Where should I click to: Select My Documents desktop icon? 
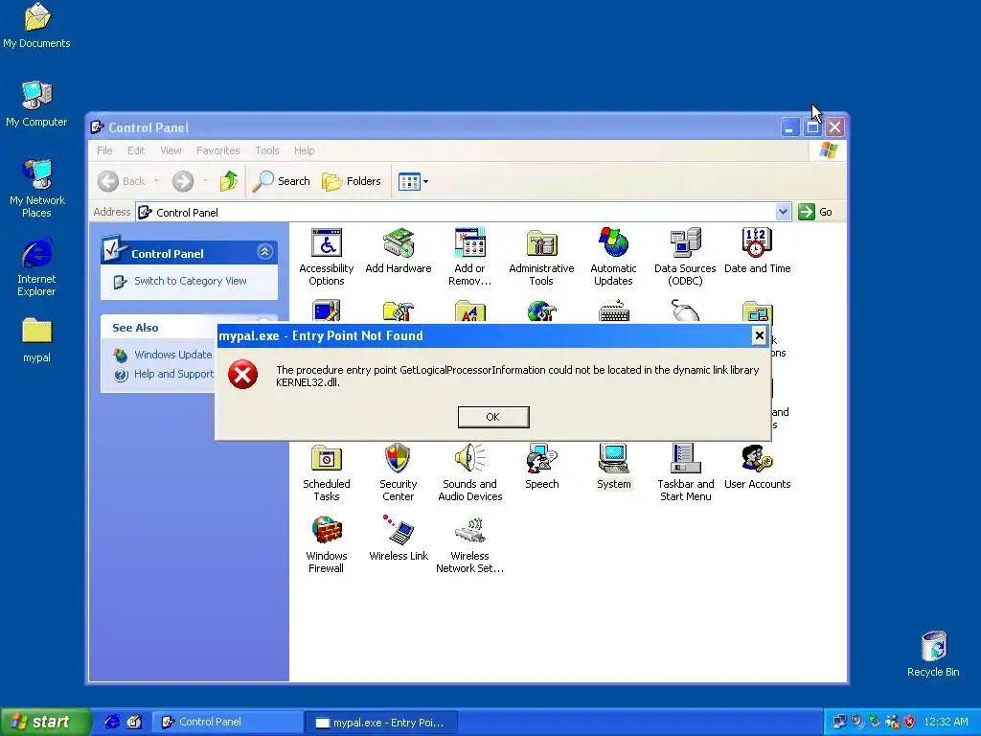(x=37, y=26)
